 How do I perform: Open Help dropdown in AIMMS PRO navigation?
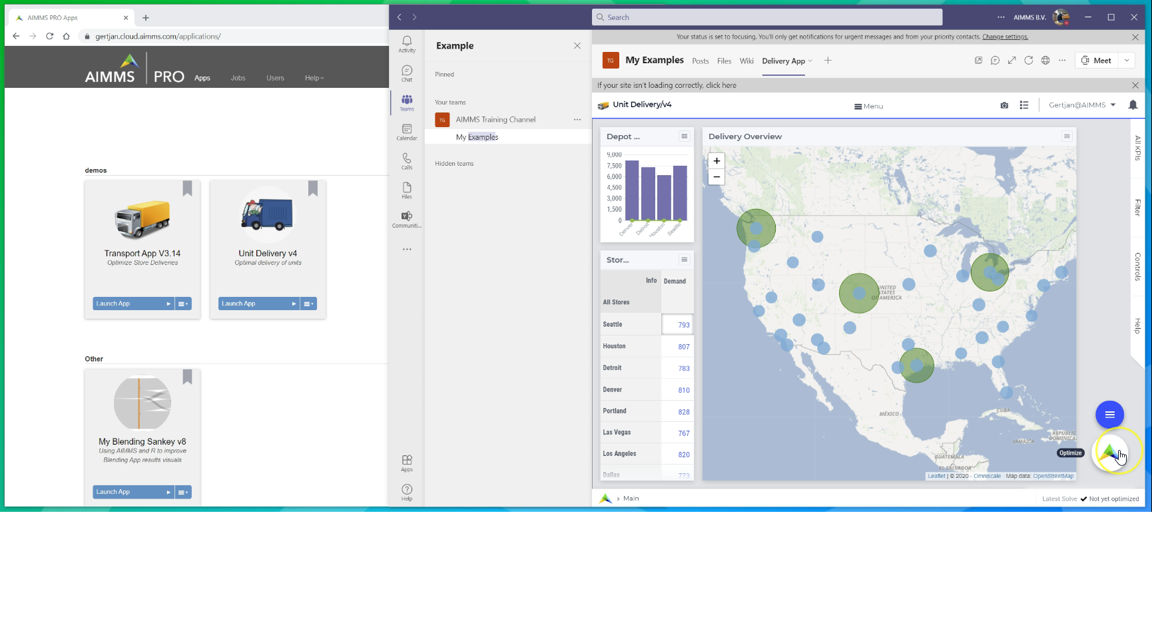[314, 78]
